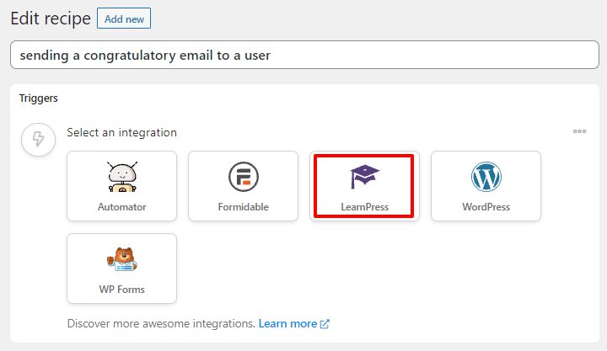The height and width of the screenshot is (351, 607).
Task: Click the Formidable integration label
Action: (243, 207)
